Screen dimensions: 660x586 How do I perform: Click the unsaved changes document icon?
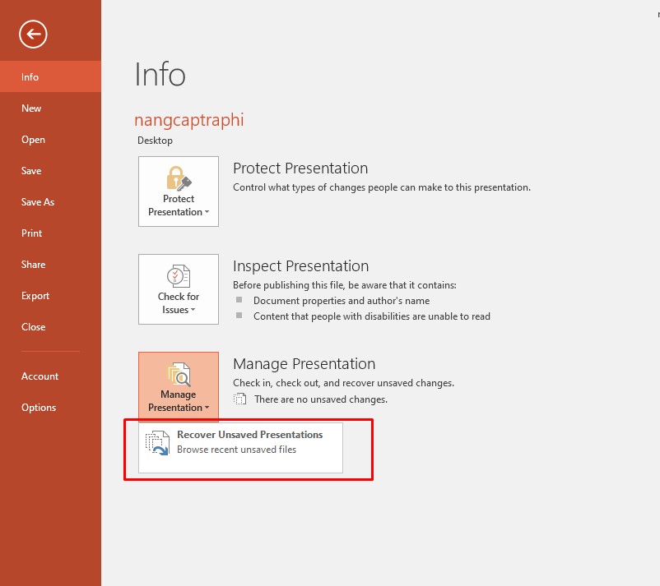click(240, 399)
